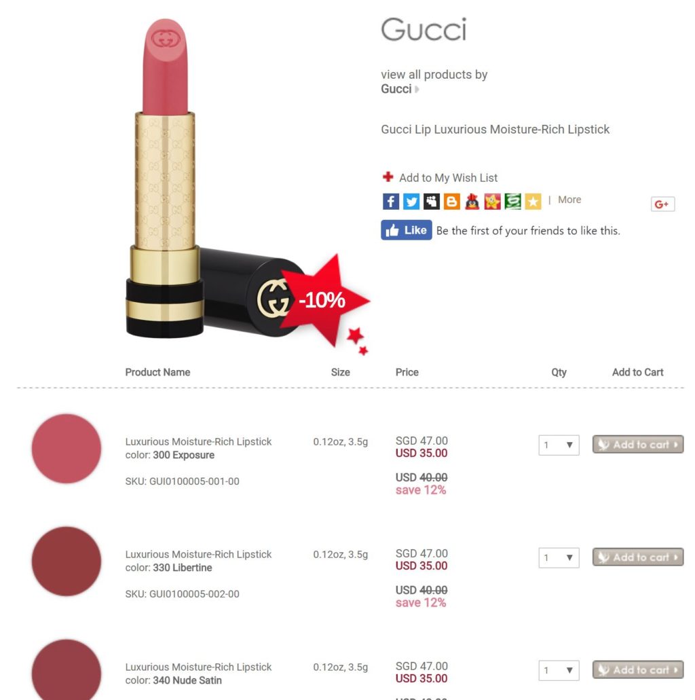695x700 pixels.
Task: Open More sharing options
Action: (569, 200)
